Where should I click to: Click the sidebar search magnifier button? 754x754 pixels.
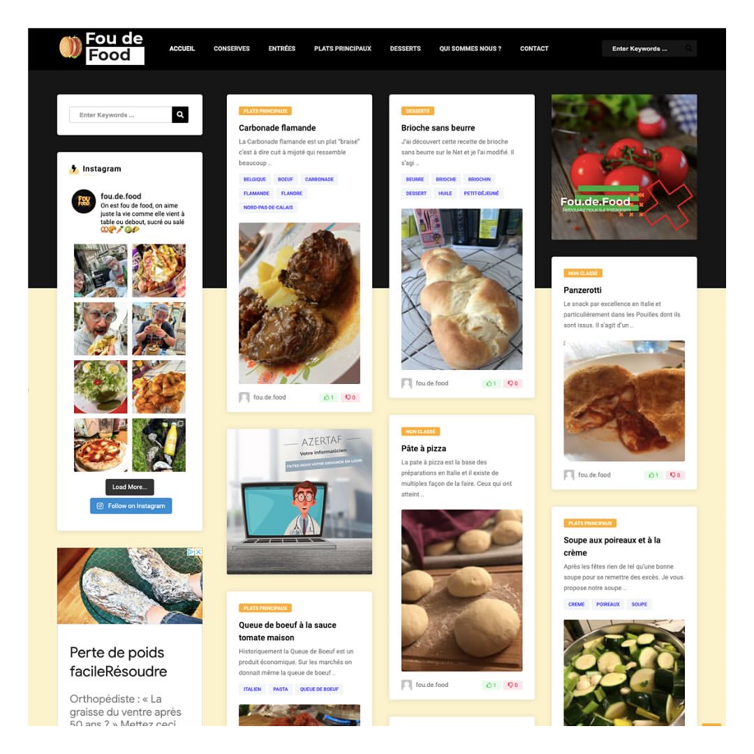pyautogui.click(x=180, y=114)
